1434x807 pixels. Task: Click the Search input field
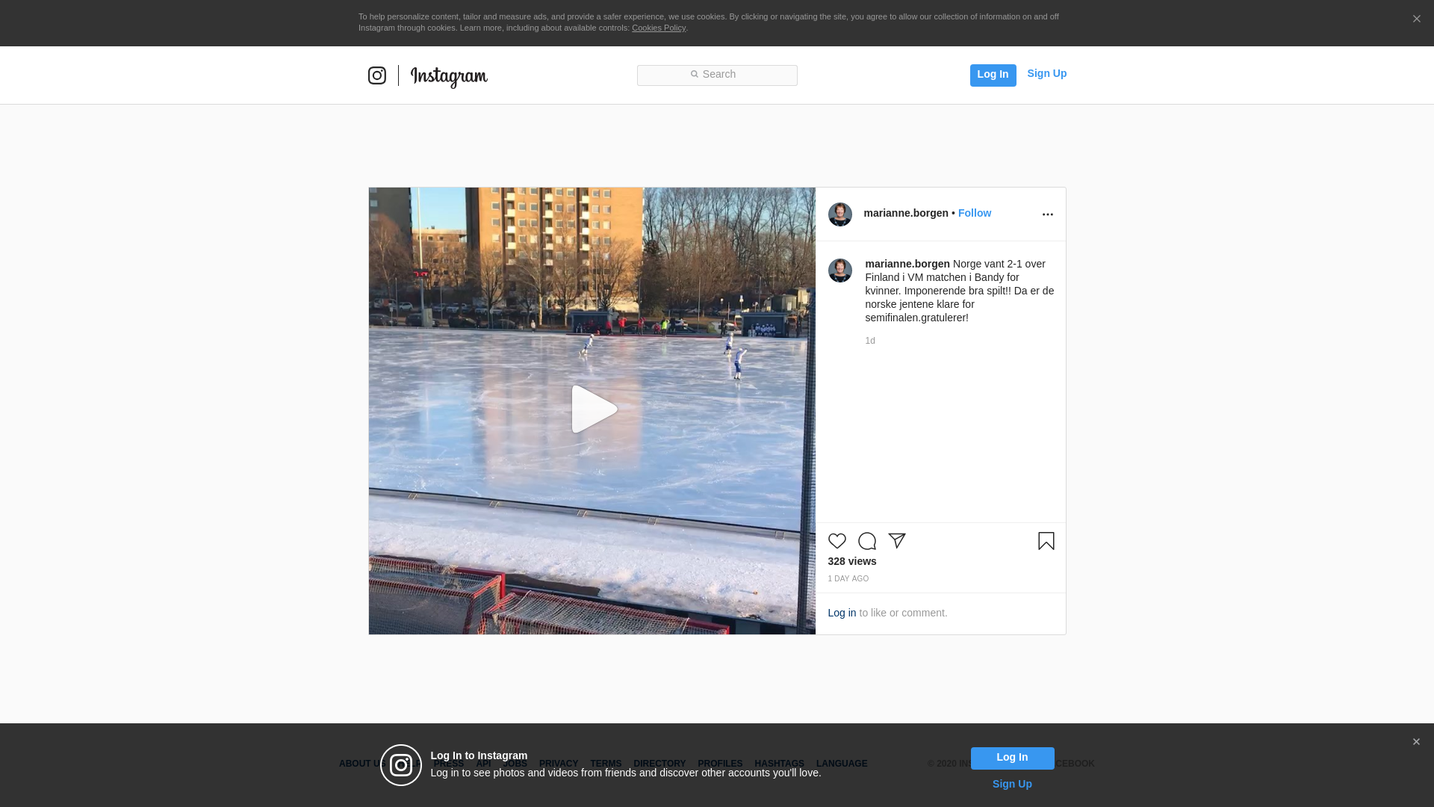717,75
